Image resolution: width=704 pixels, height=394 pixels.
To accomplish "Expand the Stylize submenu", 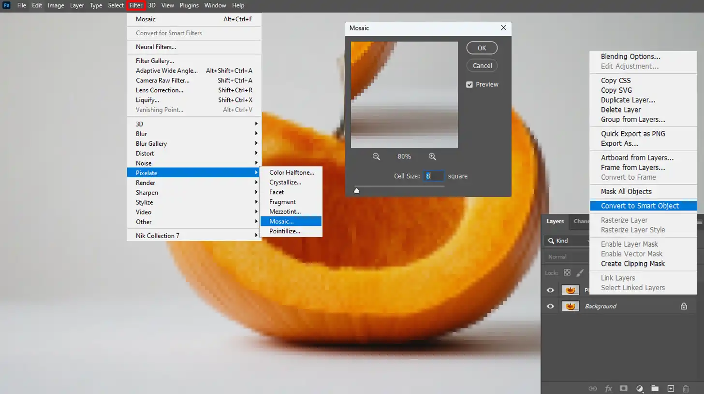I will 194,202.
